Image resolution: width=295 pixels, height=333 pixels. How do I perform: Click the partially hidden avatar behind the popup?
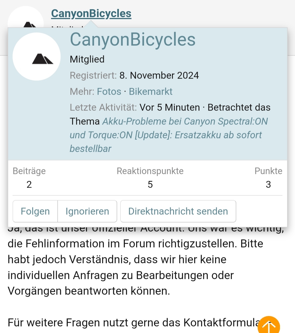[x=25, y=16]
